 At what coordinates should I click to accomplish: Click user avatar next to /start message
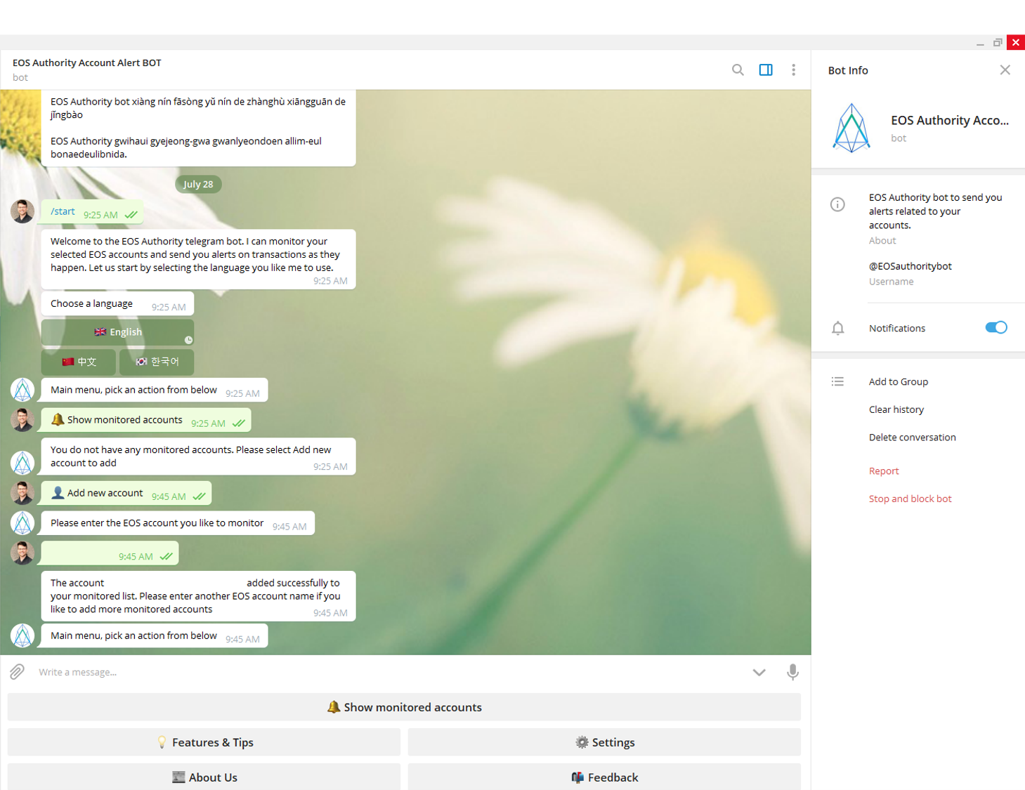[22, 211]
